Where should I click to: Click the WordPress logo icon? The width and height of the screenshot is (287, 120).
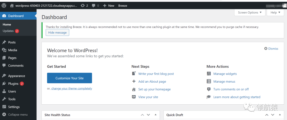click(x=4, y=6)
